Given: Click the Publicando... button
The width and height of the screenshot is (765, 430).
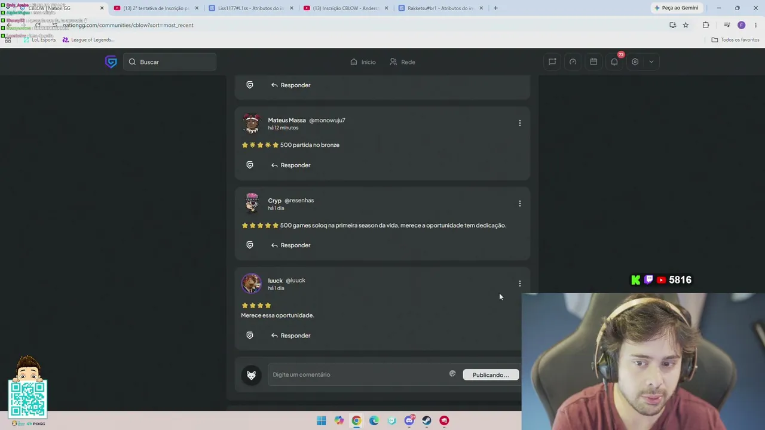Looking at the screenshot, I should (491, 375).
